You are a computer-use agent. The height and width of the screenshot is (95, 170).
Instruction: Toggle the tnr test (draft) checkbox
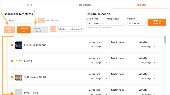pyautogui.click(x=12, y=93)
